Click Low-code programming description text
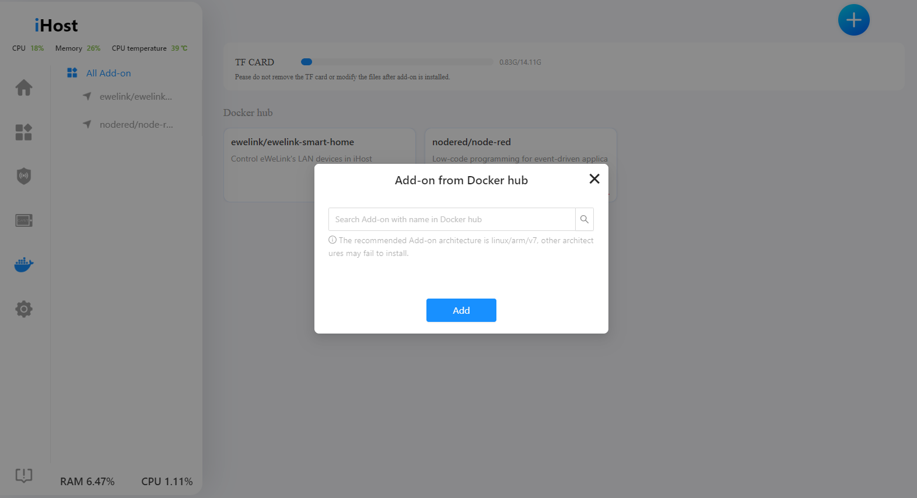Screen dimensions: 917x498 pos(520,159)
